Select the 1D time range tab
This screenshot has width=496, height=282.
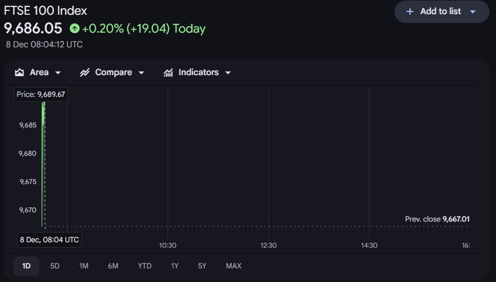(x=26, y=266)
